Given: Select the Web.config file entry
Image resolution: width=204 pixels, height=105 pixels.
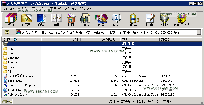Looking at the screenshot, I should click(x=15, y=94).
